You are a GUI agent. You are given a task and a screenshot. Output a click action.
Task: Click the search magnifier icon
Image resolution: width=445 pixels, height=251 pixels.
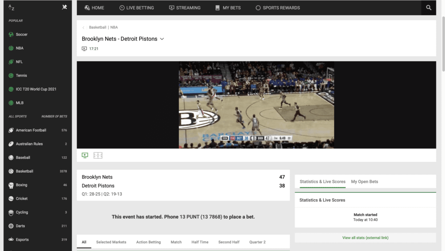[x=428, y=8]
